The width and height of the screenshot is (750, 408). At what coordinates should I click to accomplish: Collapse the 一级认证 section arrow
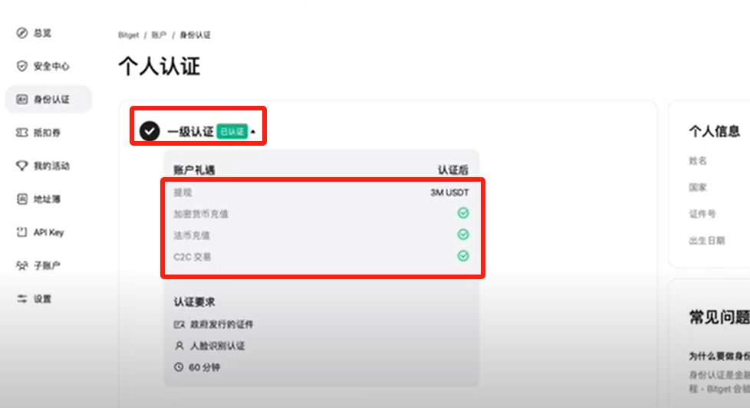(253, 132)
